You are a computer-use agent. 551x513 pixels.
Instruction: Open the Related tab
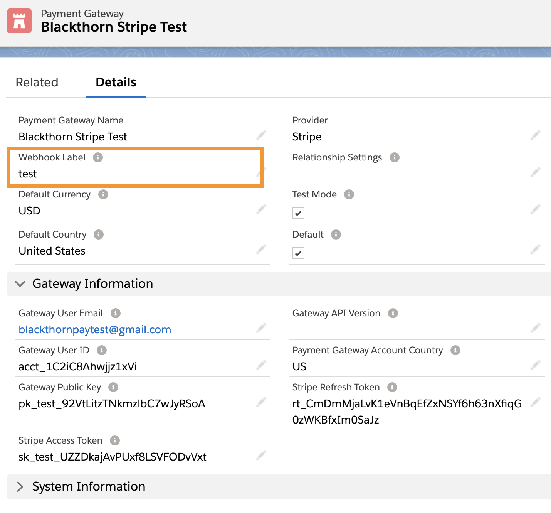point(37,82)
